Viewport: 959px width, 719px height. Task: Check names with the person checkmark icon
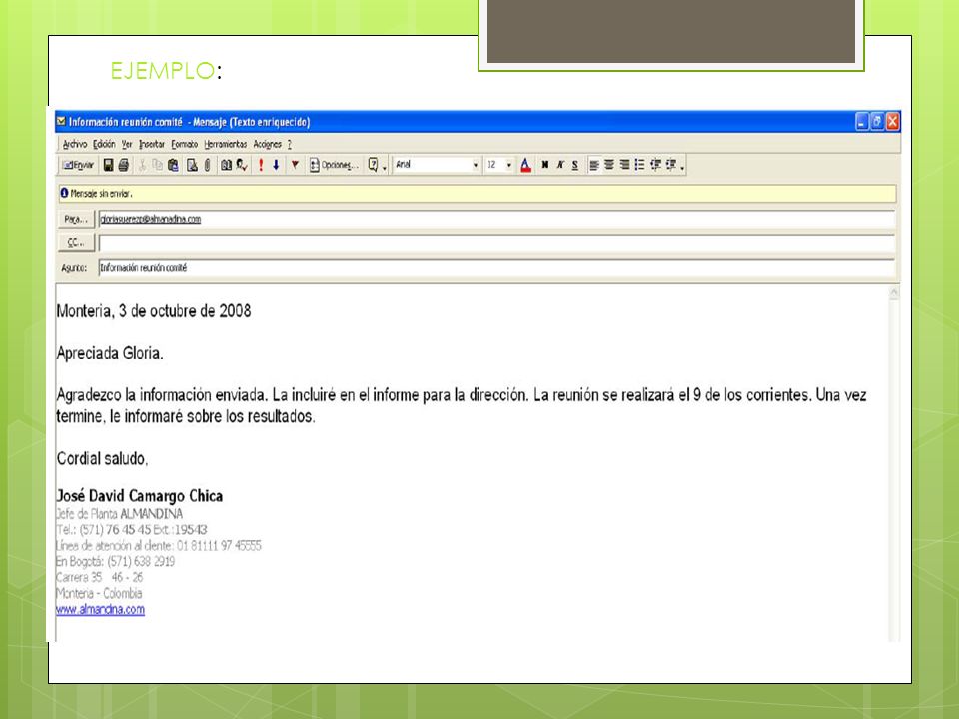pos(242,165)
